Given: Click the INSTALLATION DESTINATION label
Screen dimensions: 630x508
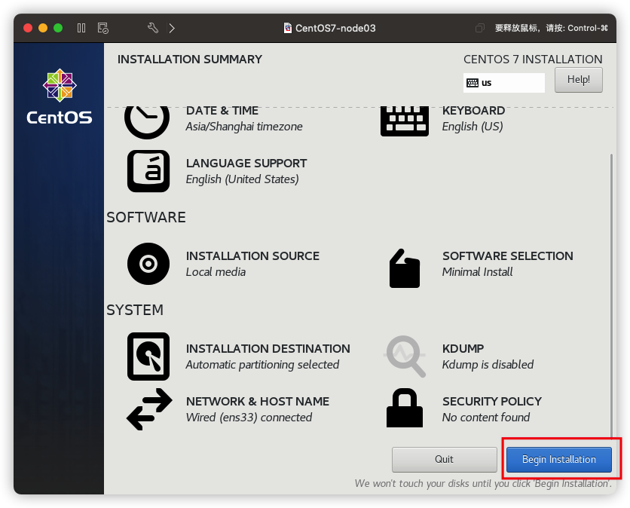Looking at the screenshot, I should pos(268,348).
